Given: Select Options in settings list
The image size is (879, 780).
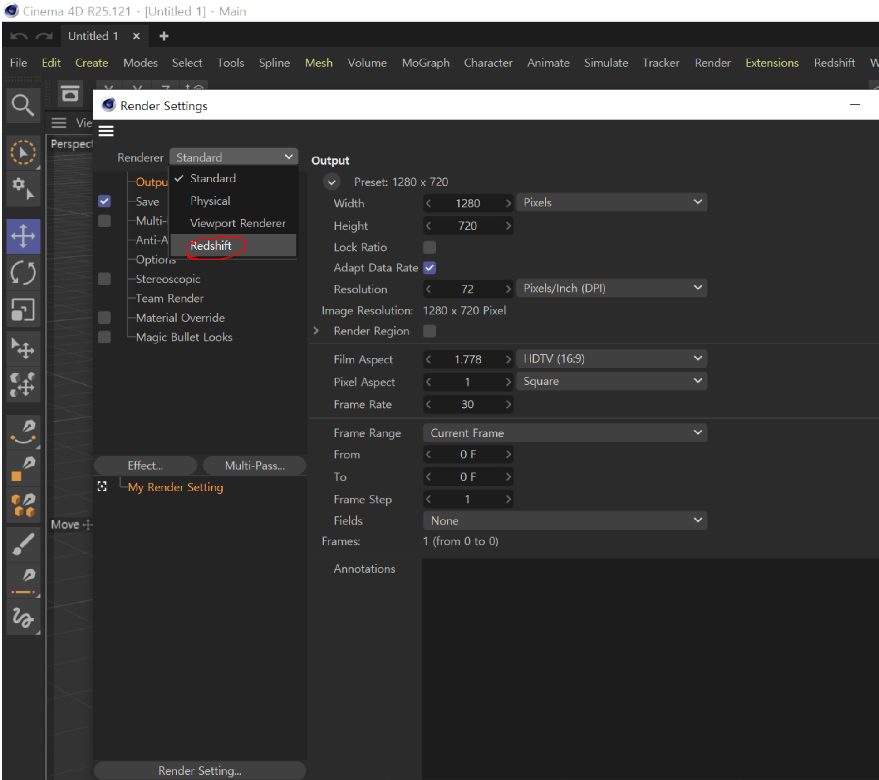Looking at the screenshot, I should [155, 260].
